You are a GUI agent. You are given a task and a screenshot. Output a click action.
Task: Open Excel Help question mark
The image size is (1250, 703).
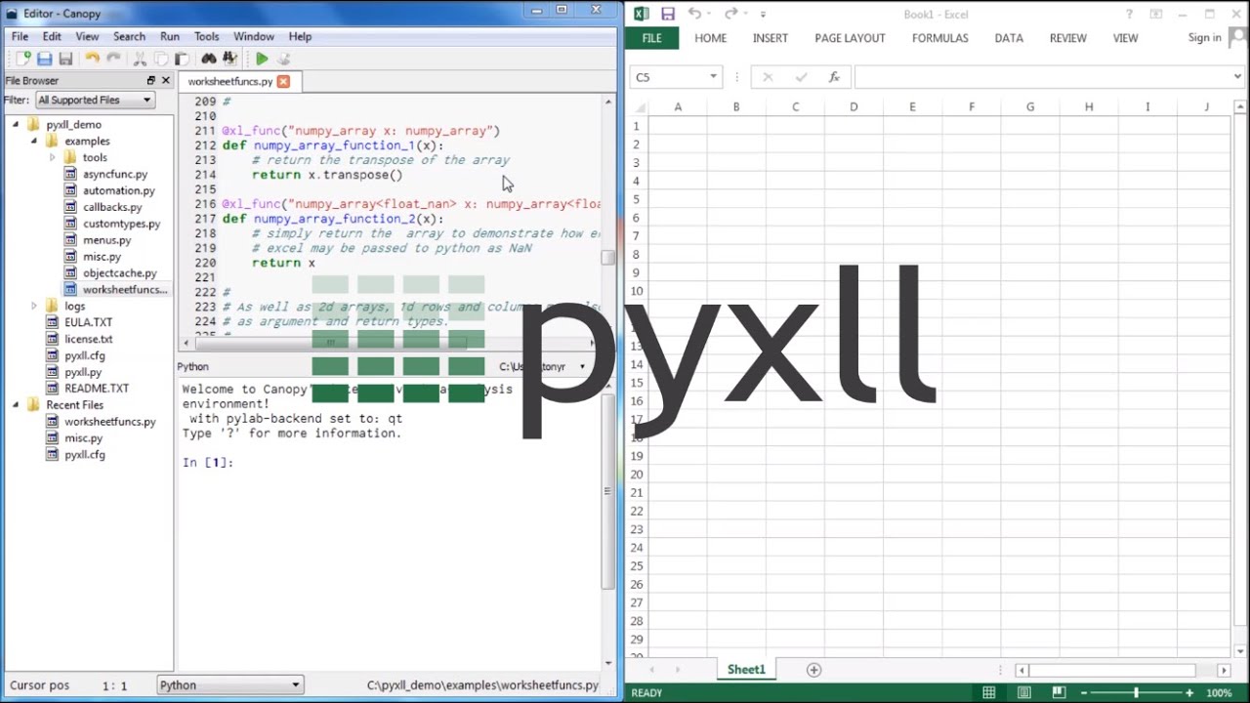[x=1129, y=14]
